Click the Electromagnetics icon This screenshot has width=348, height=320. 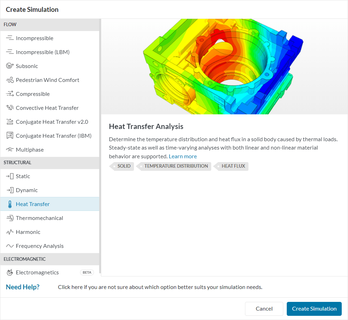(x=10, y=272)
